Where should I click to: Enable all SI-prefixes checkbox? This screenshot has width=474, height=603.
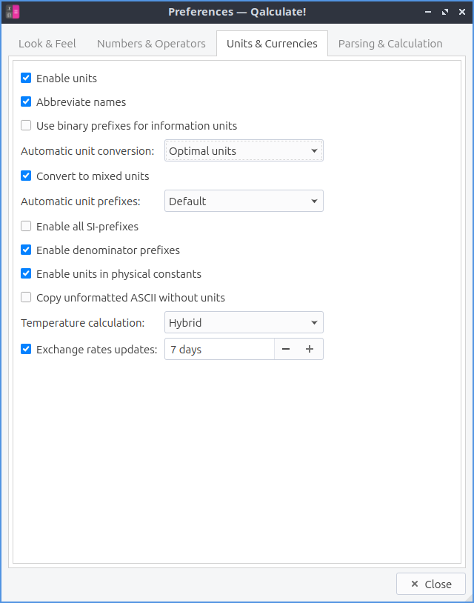[x=26, y=227]
